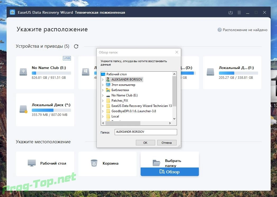Expand the EaseUS Data Recovery Wizard Technician node
The width and height of the screenshot is (277, 197).
click(x=103, y=106)
